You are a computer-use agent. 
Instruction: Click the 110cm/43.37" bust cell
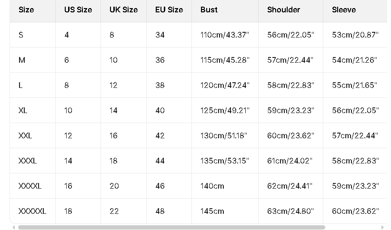[x=225, y=35]
